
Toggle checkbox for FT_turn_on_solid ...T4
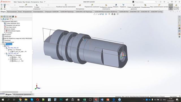tap(10, 52)
